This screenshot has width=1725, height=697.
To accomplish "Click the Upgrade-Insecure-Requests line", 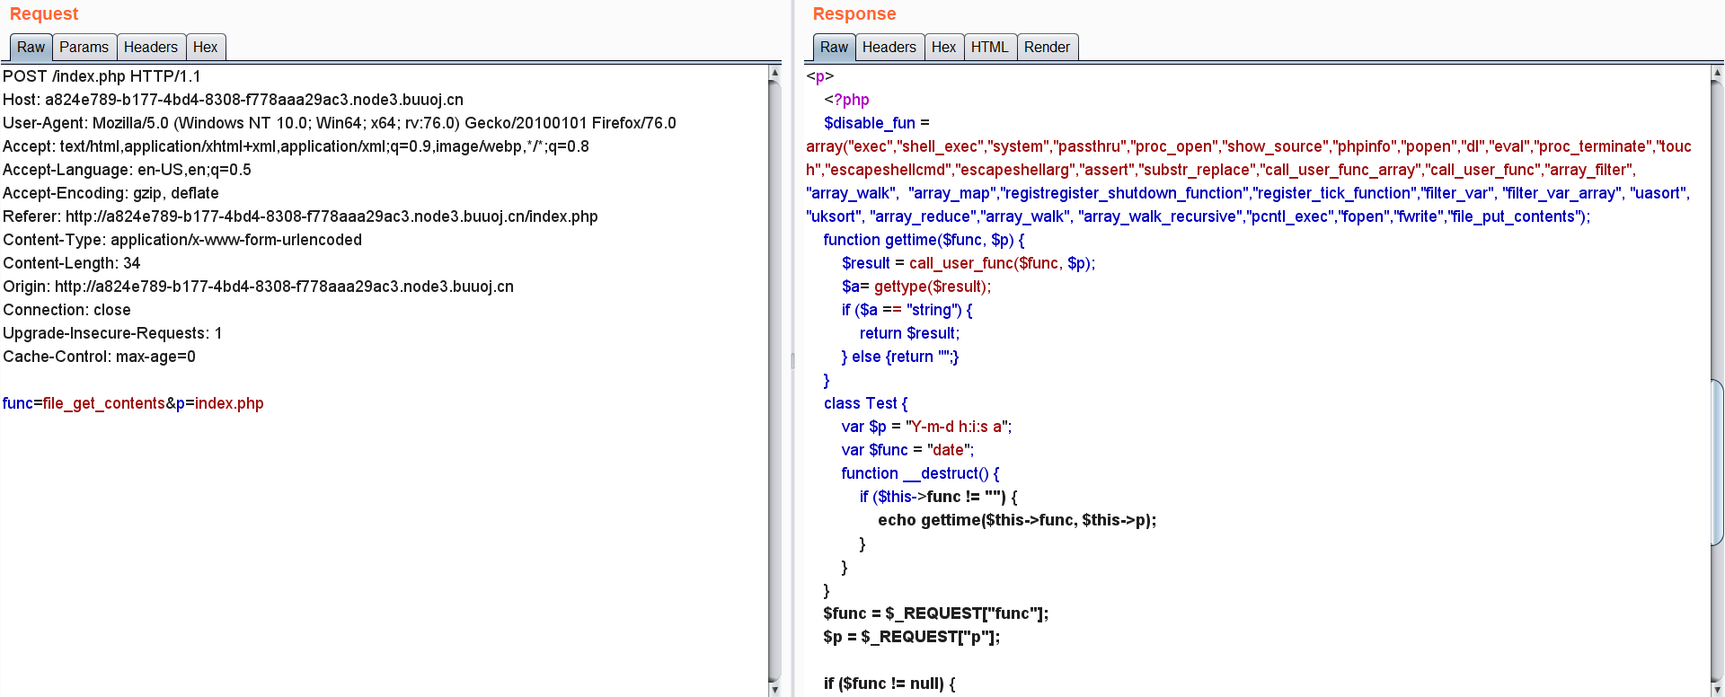I will point(112,333).
